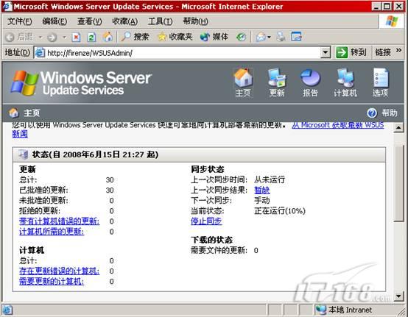This screenshot has height=317, width=408.
Task: Click the 本地 Intranet zone icon
Action: 320,310
